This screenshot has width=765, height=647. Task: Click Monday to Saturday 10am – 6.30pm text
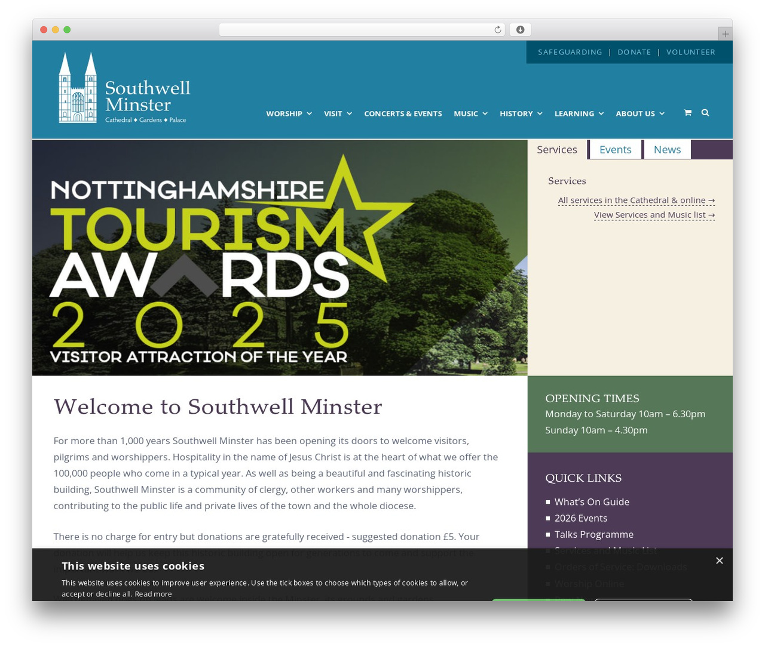[x=625, y=414]
